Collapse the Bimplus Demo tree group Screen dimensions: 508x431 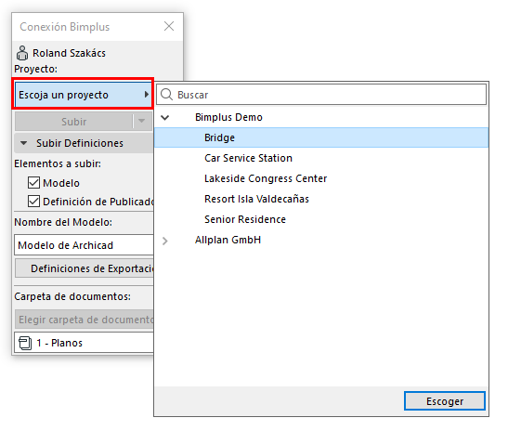click(165, 117)
